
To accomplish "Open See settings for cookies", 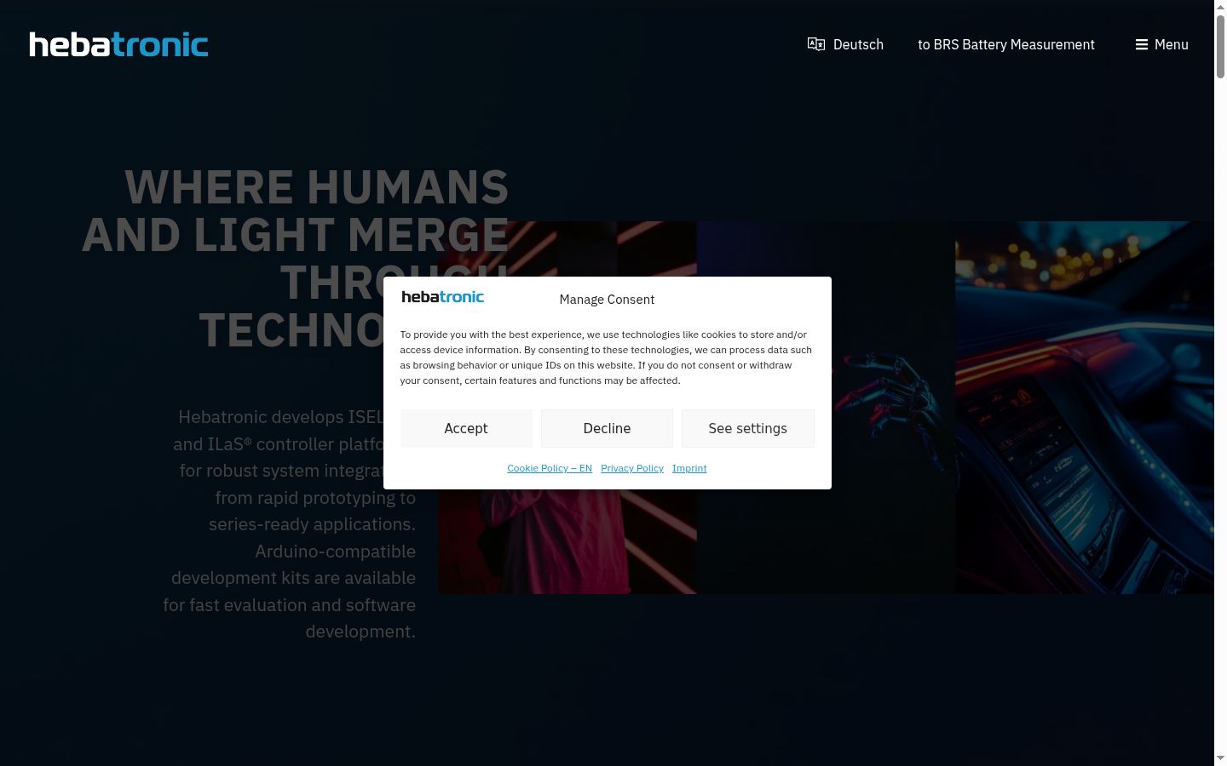I will click(x=748, y=428).
